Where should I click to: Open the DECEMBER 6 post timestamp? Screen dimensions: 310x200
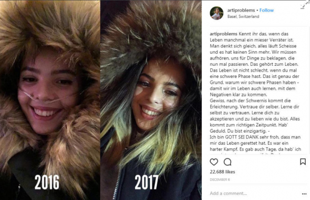[220, 179]
